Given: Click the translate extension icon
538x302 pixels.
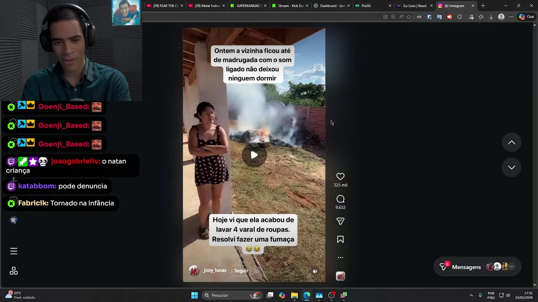Looking at the screenshot, I should pyautogui.click(x=439, y=17).
